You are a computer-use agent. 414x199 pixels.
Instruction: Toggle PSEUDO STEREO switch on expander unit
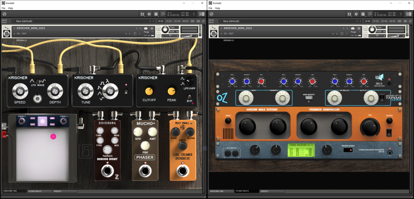[x=347, y=150]
